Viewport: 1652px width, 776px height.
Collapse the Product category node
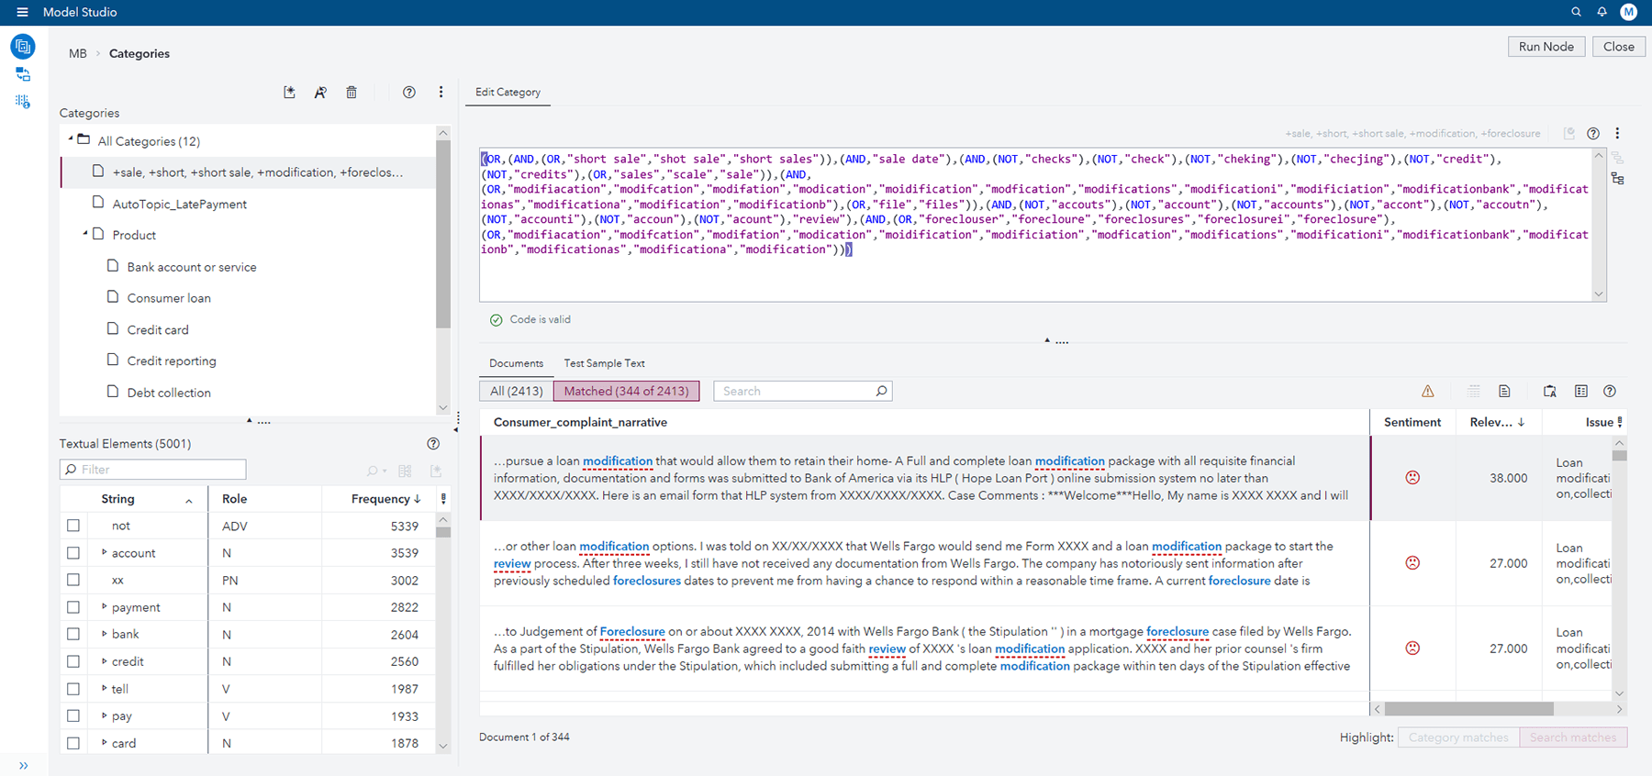click(x=85, y=233)
